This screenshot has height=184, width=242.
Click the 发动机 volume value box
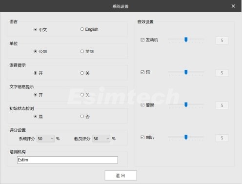tap(222, 41)
